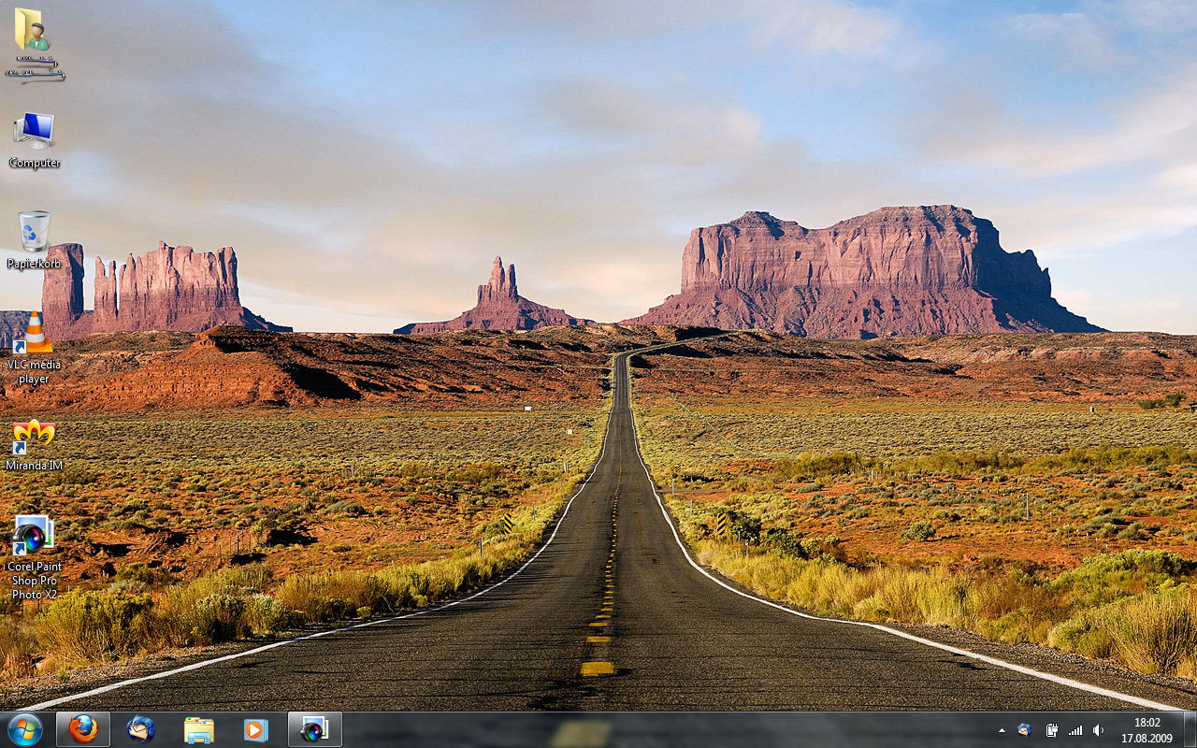Click the date 17.08.2009 in the taskbar
Viewport: 1197px width, 748px height.
click(1147, 738)
